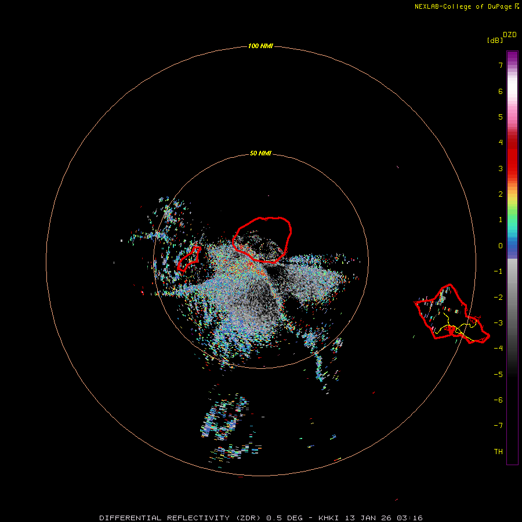Click the red band of the color bar
The image size is (522, 522).
pos(512,157)
